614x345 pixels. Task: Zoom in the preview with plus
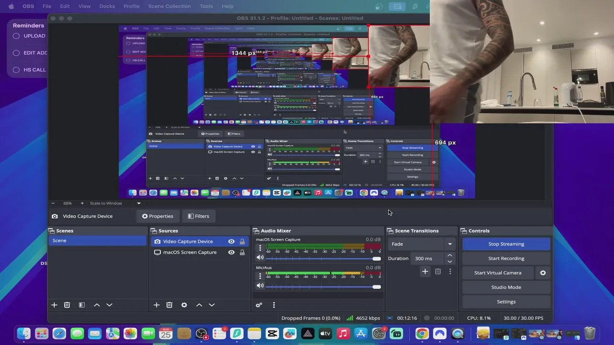82,203
